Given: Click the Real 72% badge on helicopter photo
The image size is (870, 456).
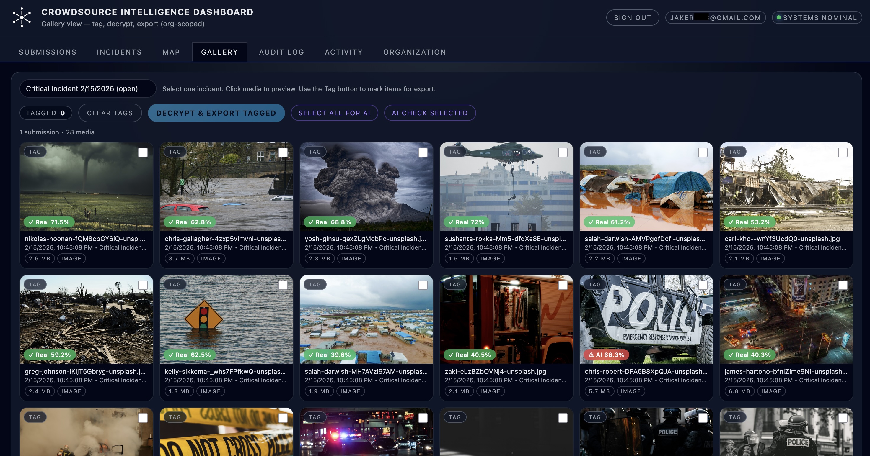Looking at the screenshot, I should tap(466, 222).
